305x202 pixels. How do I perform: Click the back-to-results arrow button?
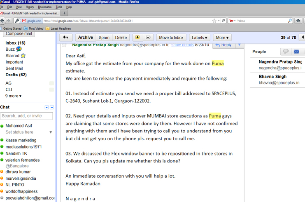click(65, 38)
